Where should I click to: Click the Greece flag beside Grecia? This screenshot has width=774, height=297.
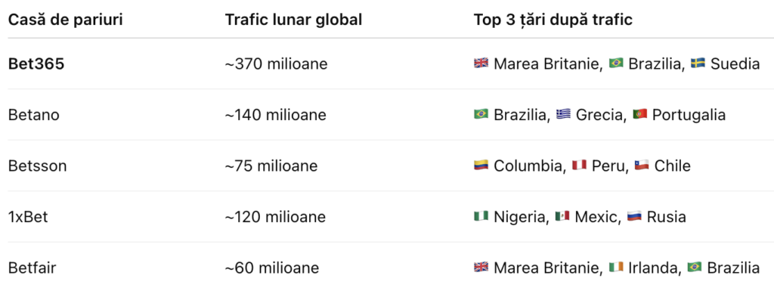click(x=563, y=114)
